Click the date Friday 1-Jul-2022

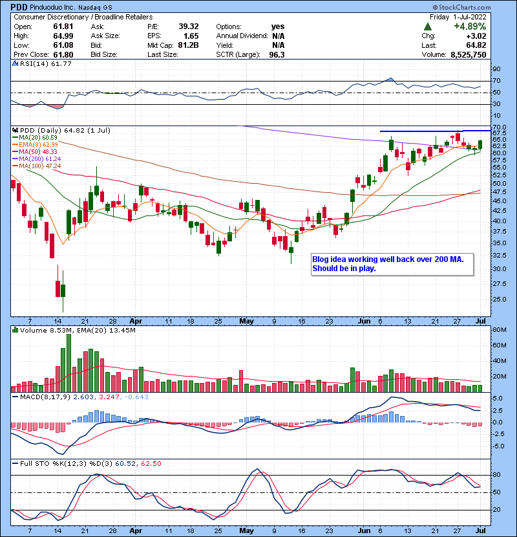coord(458,17)
